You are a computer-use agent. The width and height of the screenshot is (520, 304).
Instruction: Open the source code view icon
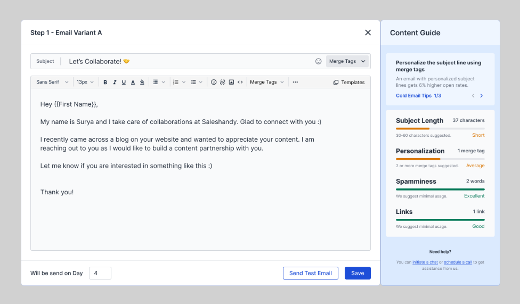tap(240, 82)
